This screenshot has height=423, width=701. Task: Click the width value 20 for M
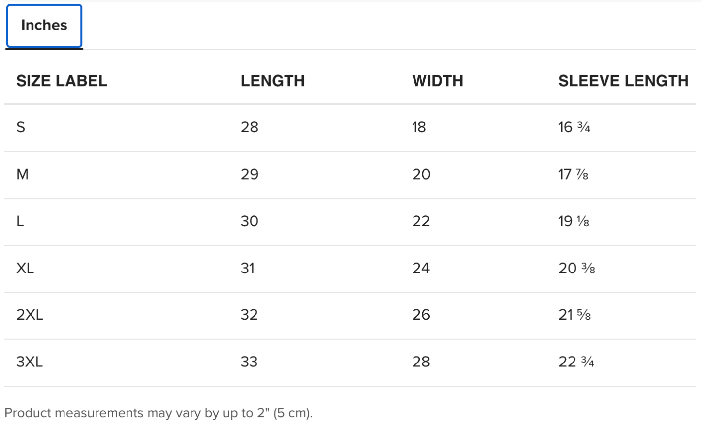[421, 174]
